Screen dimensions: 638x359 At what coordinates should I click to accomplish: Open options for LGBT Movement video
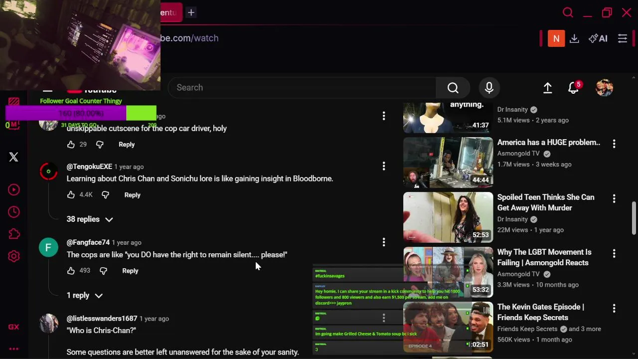614,253
